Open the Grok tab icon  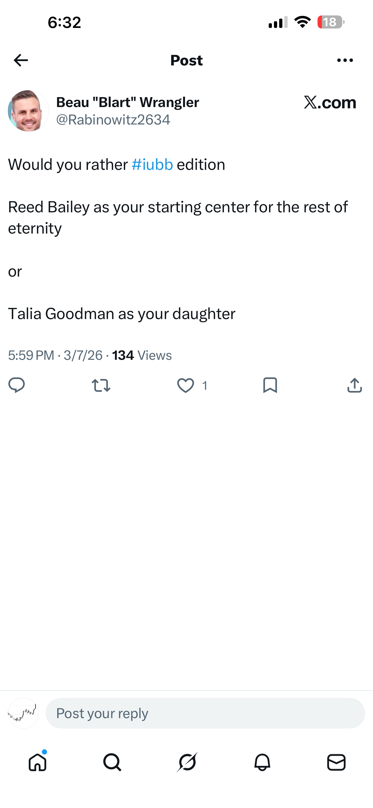(x=187, y=762)
